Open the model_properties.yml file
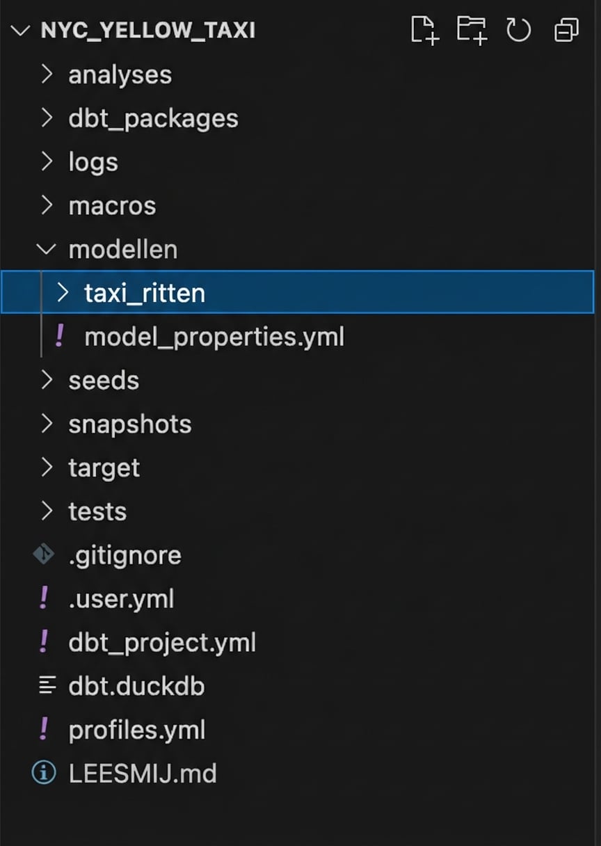This screenshot has height=846, width=601. tap(214, 337)
